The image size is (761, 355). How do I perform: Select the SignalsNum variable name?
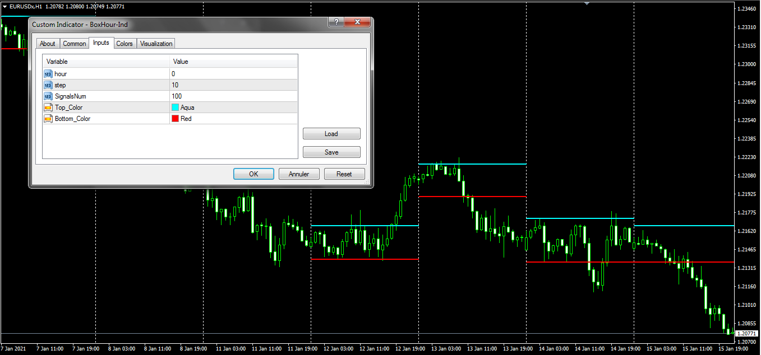point(70,96)
